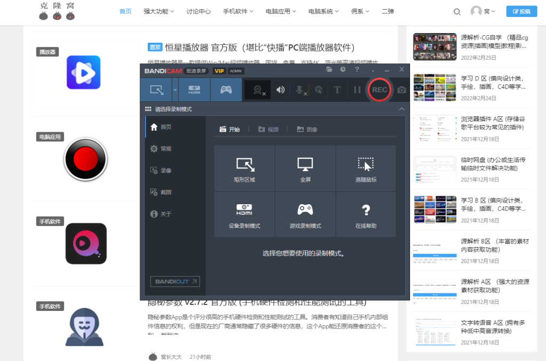Switch to the 图像 tab
546x361 pixels.
click(x=307, y=130)
